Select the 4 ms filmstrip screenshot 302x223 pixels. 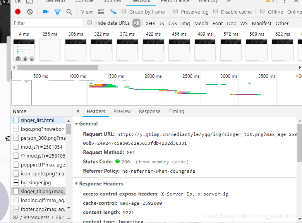tap(24, 50)
